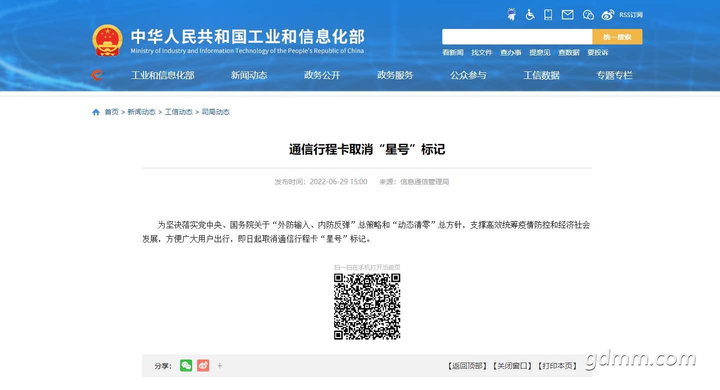Viewport: 720px width, 390px height.
Task: Click the WeChat icon in the header
Action: tap(588, 15)
